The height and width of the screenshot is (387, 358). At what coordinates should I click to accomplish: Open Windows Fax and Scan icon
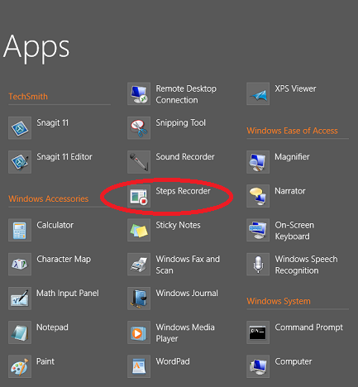point(139,265)
